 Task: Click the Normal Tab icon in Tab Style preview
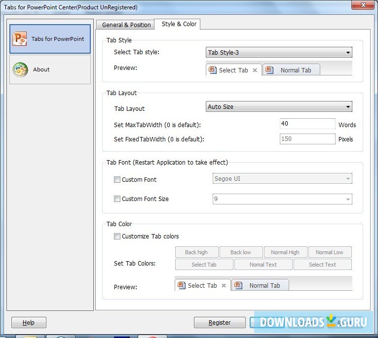[x=269, y=70]
